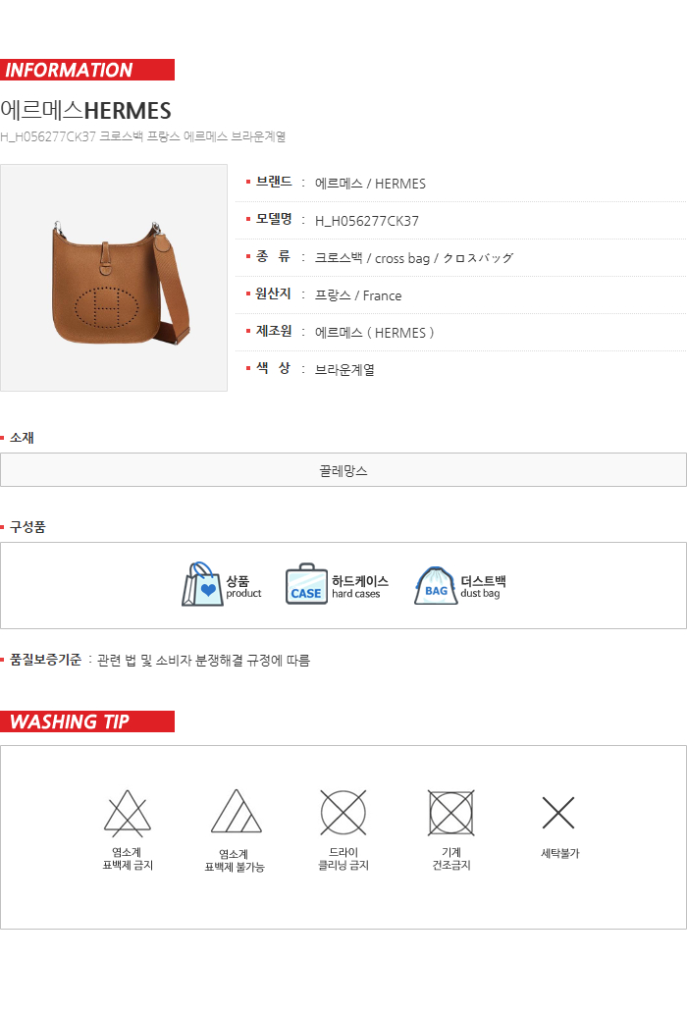Click the machine dry prohibited icon
The width and height of the screenshot is (687, 1014).
[451, 812]
